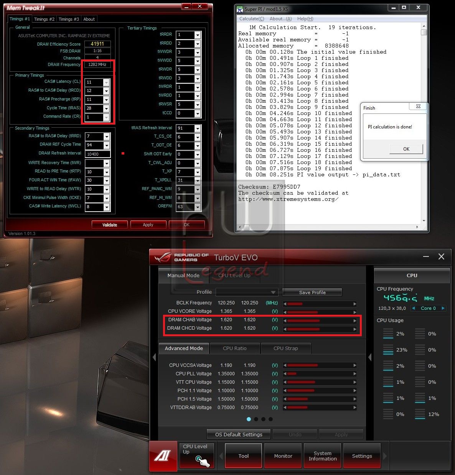This screenshot has width=455, height=475.
Task: Raise DRAM CHAB Voltage using the right arrow
Action: click(355, 321)
